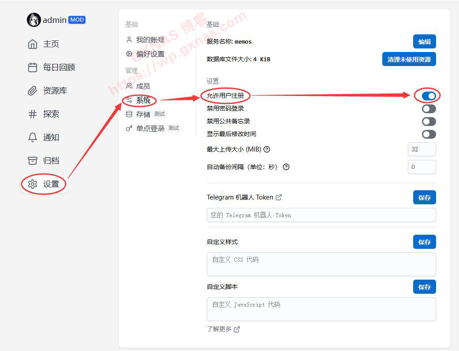
Task: Disable the 允许用户注册 toggle
Action: [429, 96]
